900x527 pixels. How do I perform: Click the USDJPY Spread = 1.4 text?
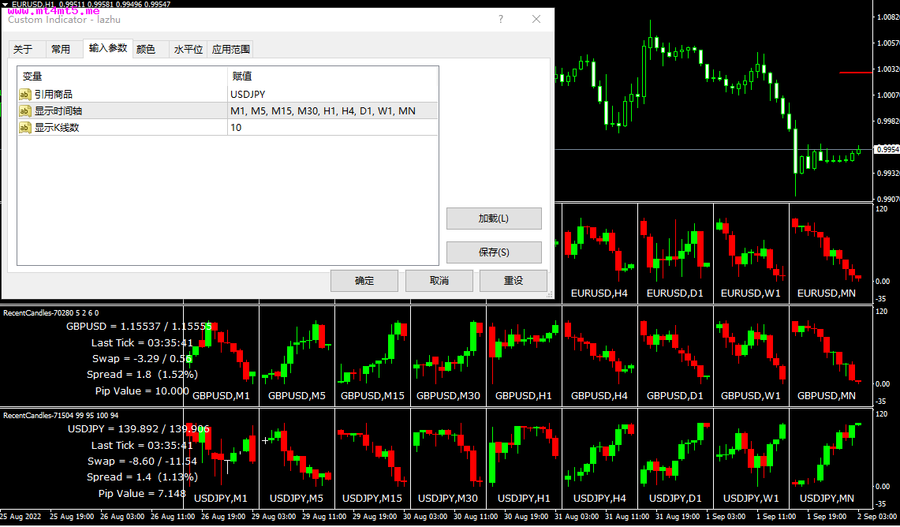[x=142, y=477]
